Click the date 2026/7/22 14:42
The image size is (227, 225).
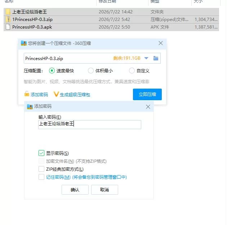pos(116,12)
